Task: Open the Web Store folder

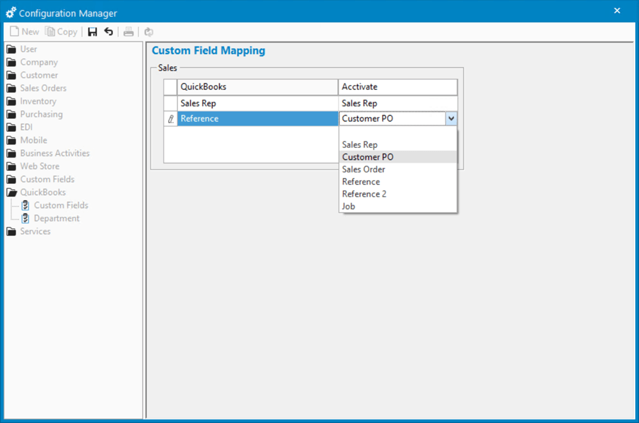Action: coord(39,166)
